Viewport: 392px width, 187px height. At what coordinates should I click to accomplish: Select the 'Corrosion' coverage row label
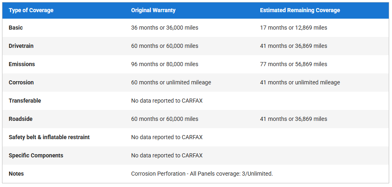click(21, 82)
